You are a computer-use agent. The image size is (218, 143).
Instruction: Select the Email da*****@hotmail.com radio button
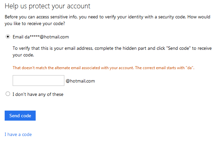coord(8,37)
